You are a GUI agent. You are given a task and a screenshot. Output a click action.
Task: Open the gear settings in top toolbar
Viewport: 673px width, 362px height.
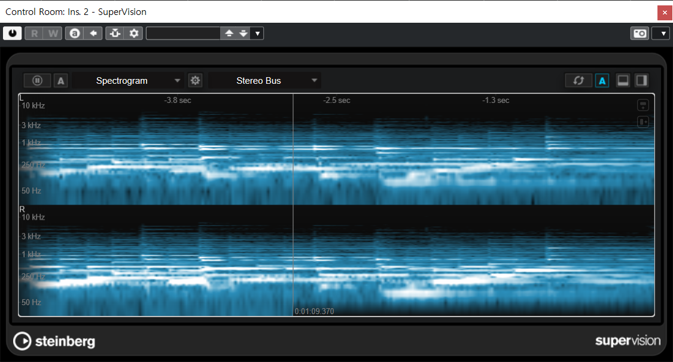[x=134, y=34]
